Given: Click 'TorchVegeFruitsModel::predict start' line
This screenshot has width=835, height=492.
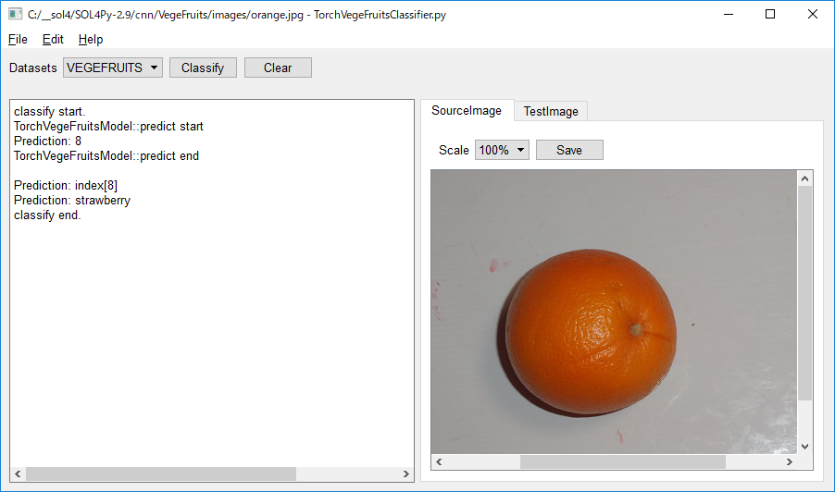Looking at the screenshot, I should point(108,127).
